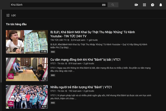Click the 11:52 duration label
This screenshot has height=111, width=166.
coord(44,52)
